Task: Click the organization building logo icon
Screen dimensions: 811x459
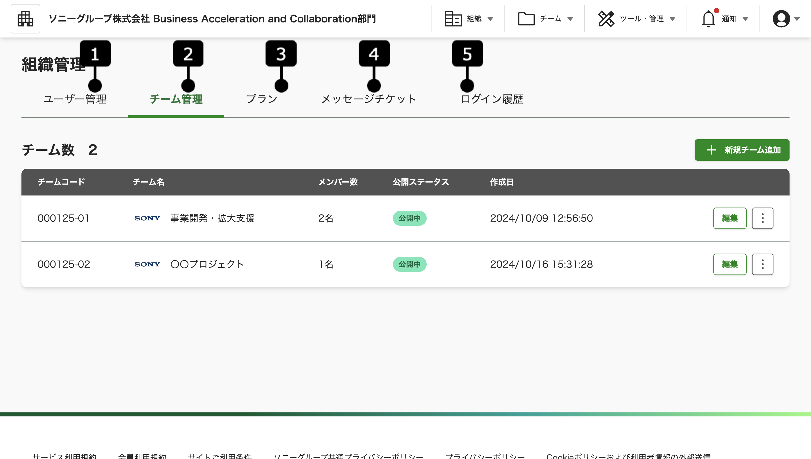Action: tap(25, 19)
